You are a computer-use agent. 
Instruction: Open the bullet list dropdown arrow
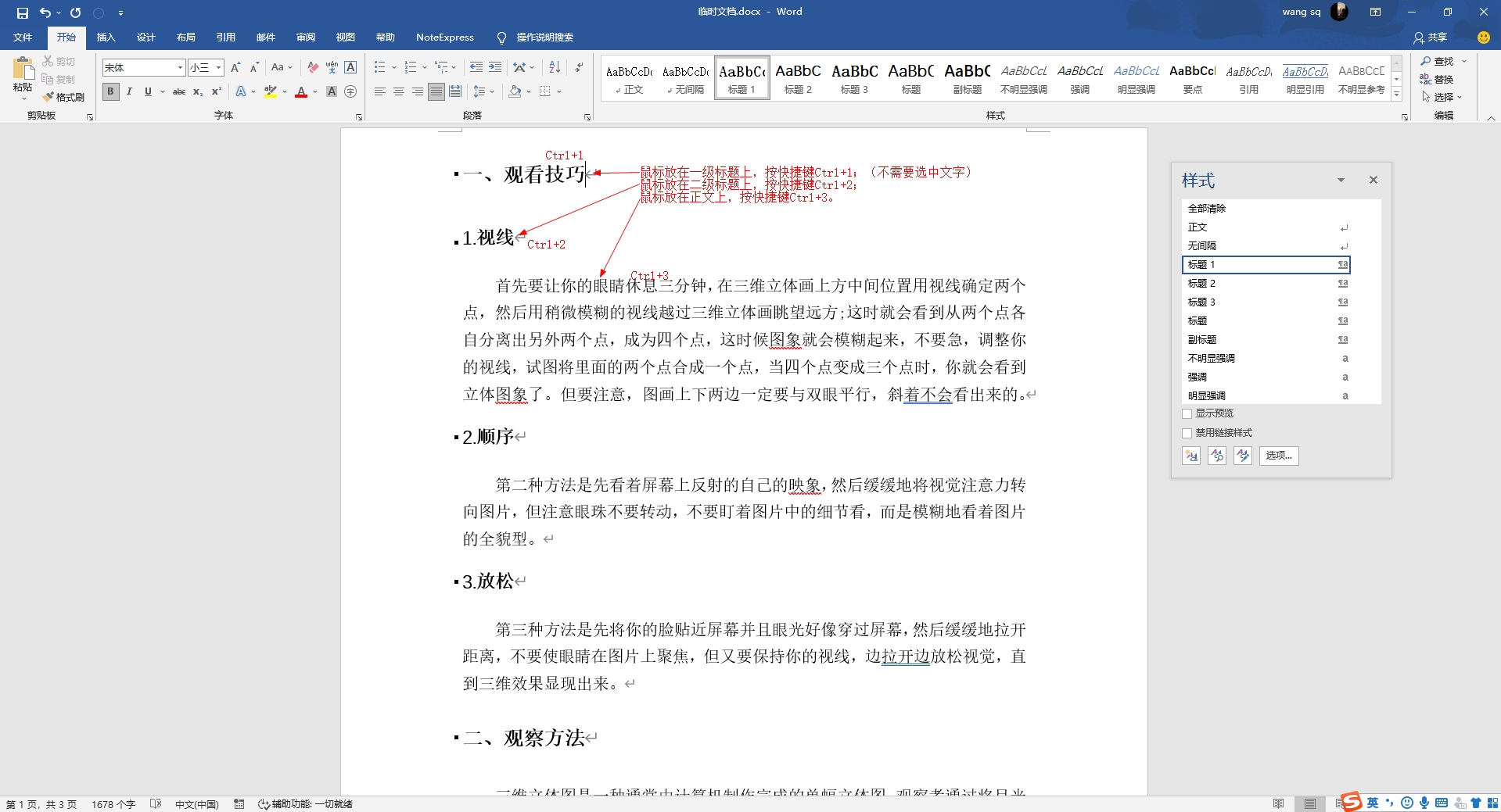(394, 67)
